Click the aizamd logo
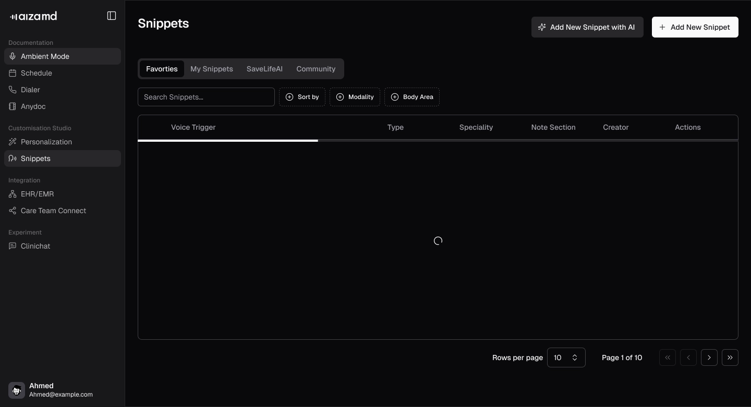The width and height of the screenshot is (751, 407). (33, 16)
